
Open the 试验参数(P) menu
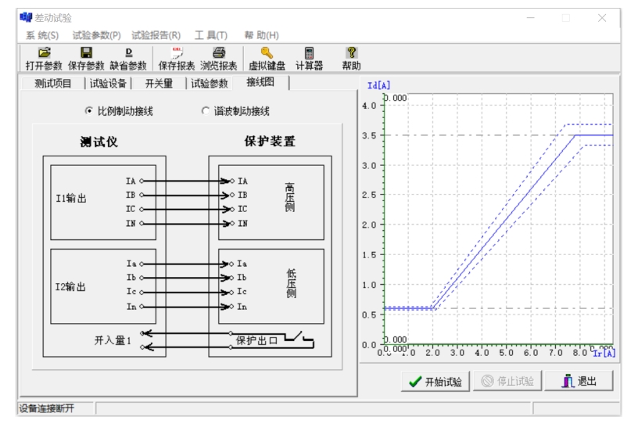coord(96,35)
